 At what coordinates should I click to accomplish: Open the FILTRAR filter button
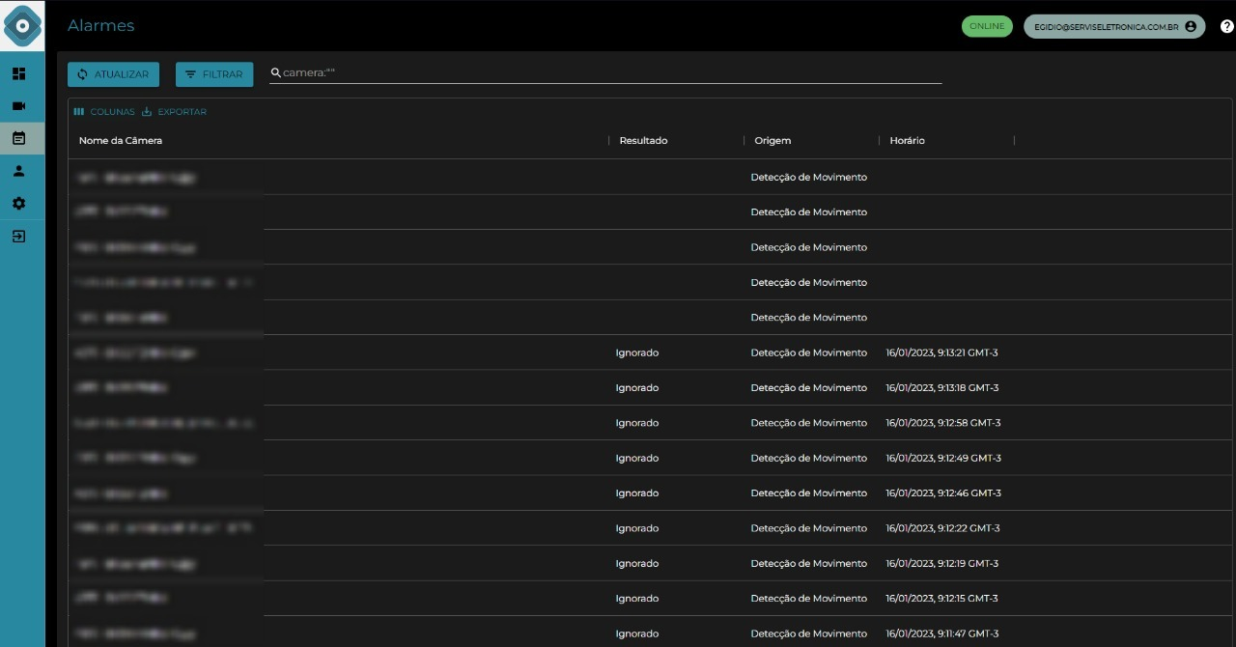point(214,74)
